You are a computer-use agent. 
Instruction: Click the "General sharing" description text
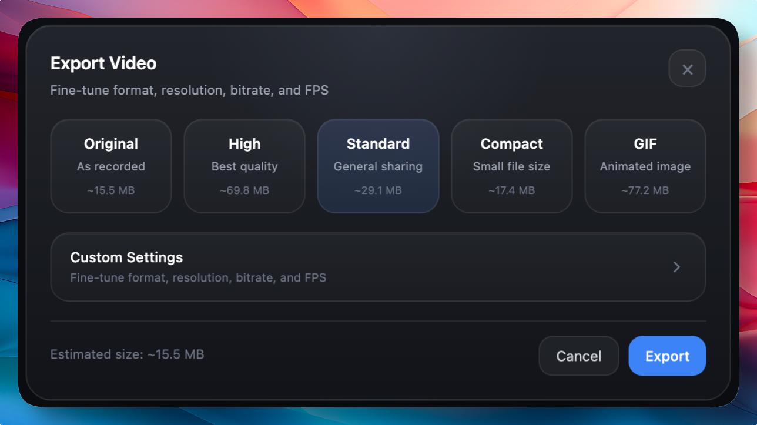click(x=378, y=166)
